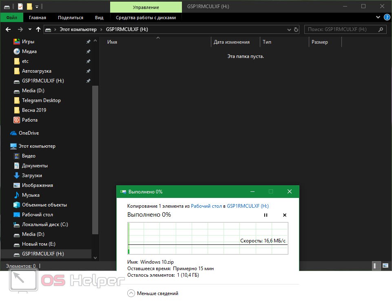Viewport: 392px width, 302px height.
Task: Go up one folder level
Action: click(x=38, y=29)
